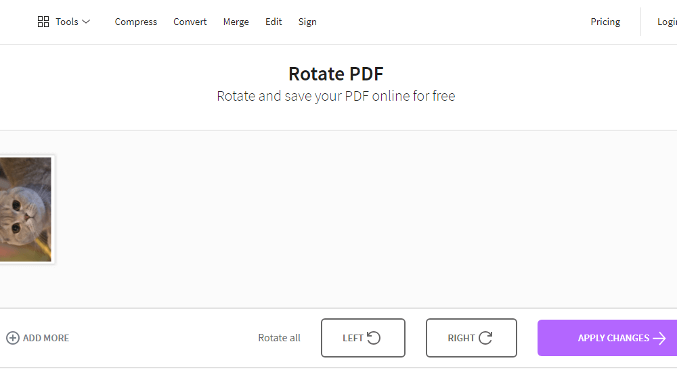Click the Login link
677x369 pixels.
coord(667,22)
